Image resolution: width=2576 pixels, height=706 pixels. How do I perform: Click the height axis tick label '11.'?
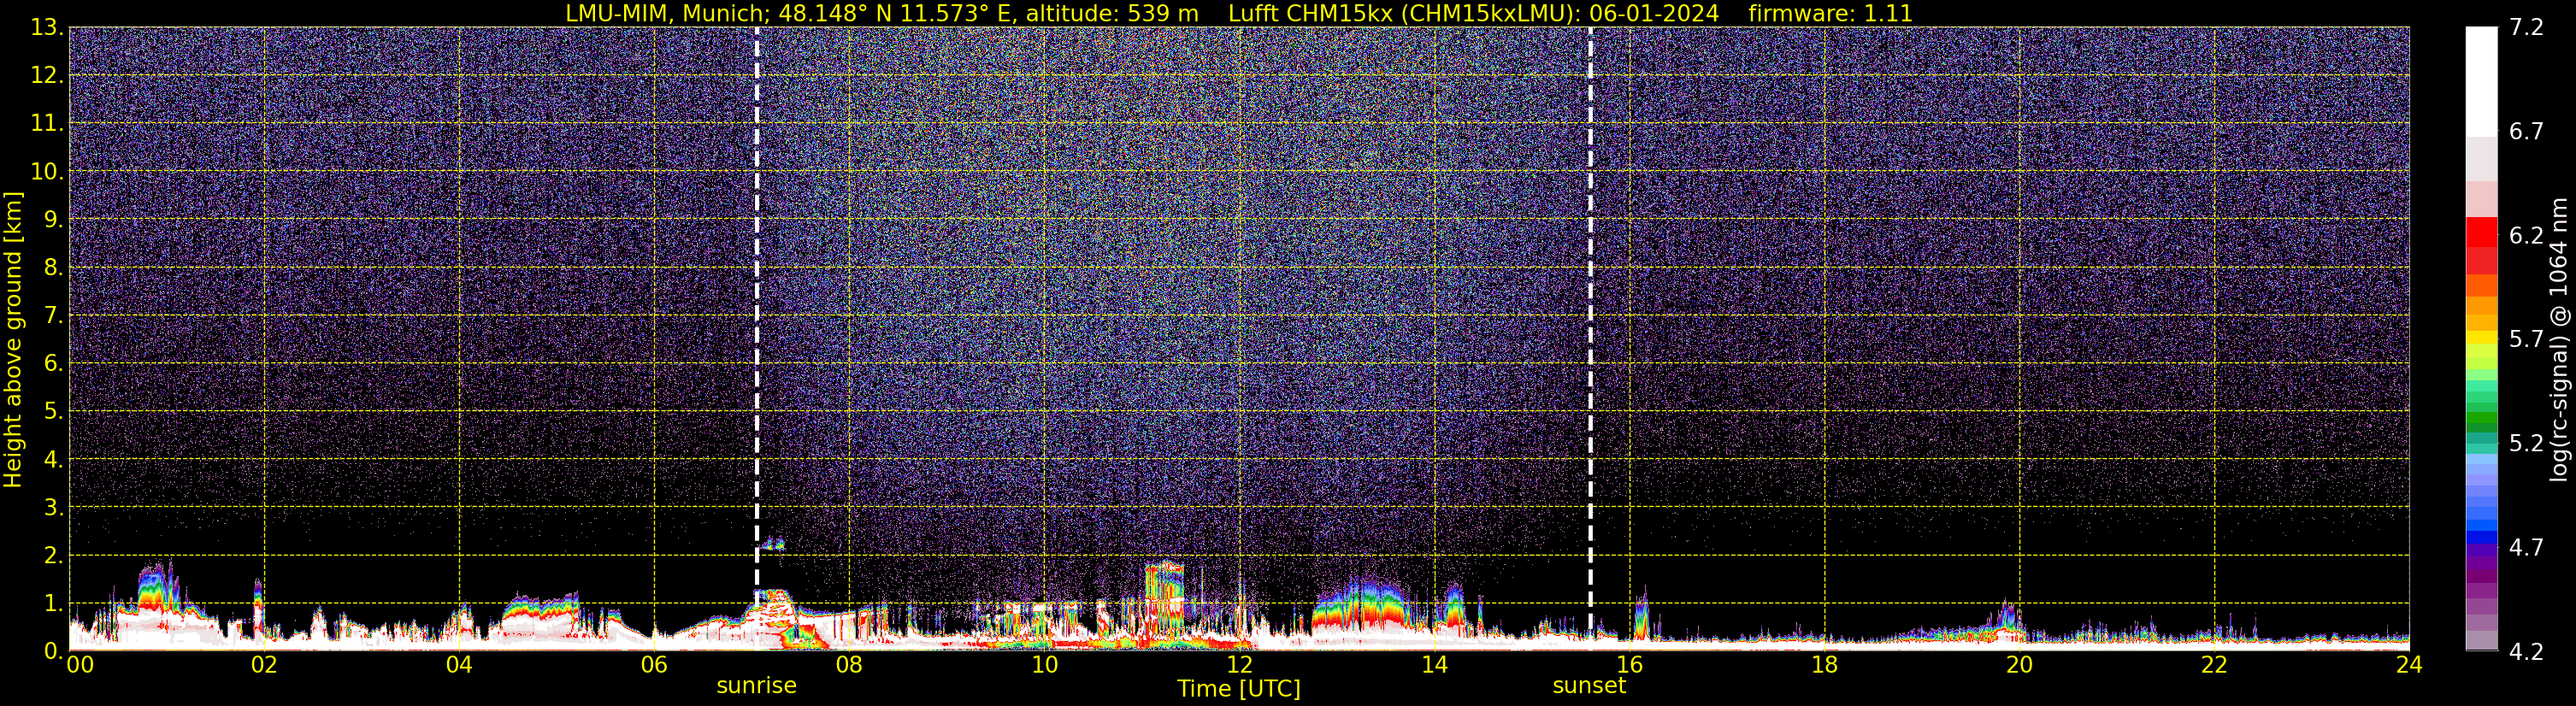point(47,123)
